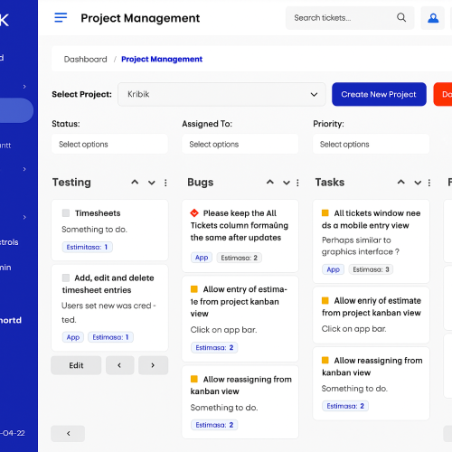This screenshot has width=452, height=452.
Task: Click App tag on Add, edit and delete card
Action: click(73, 337)
